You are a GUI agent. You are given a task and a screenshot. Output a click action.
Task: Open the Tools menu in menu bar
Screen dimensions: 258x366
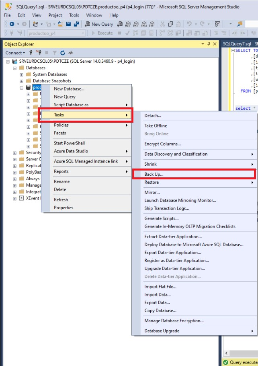pos(74,15)
